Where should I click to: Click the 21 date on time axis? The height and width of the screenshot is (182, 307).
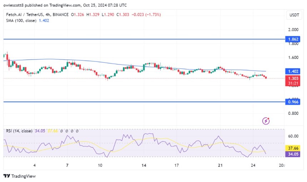220,165
